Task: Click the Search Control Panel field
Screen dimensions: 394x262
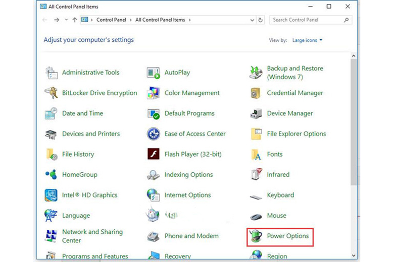Action: (x=306, y=20)
